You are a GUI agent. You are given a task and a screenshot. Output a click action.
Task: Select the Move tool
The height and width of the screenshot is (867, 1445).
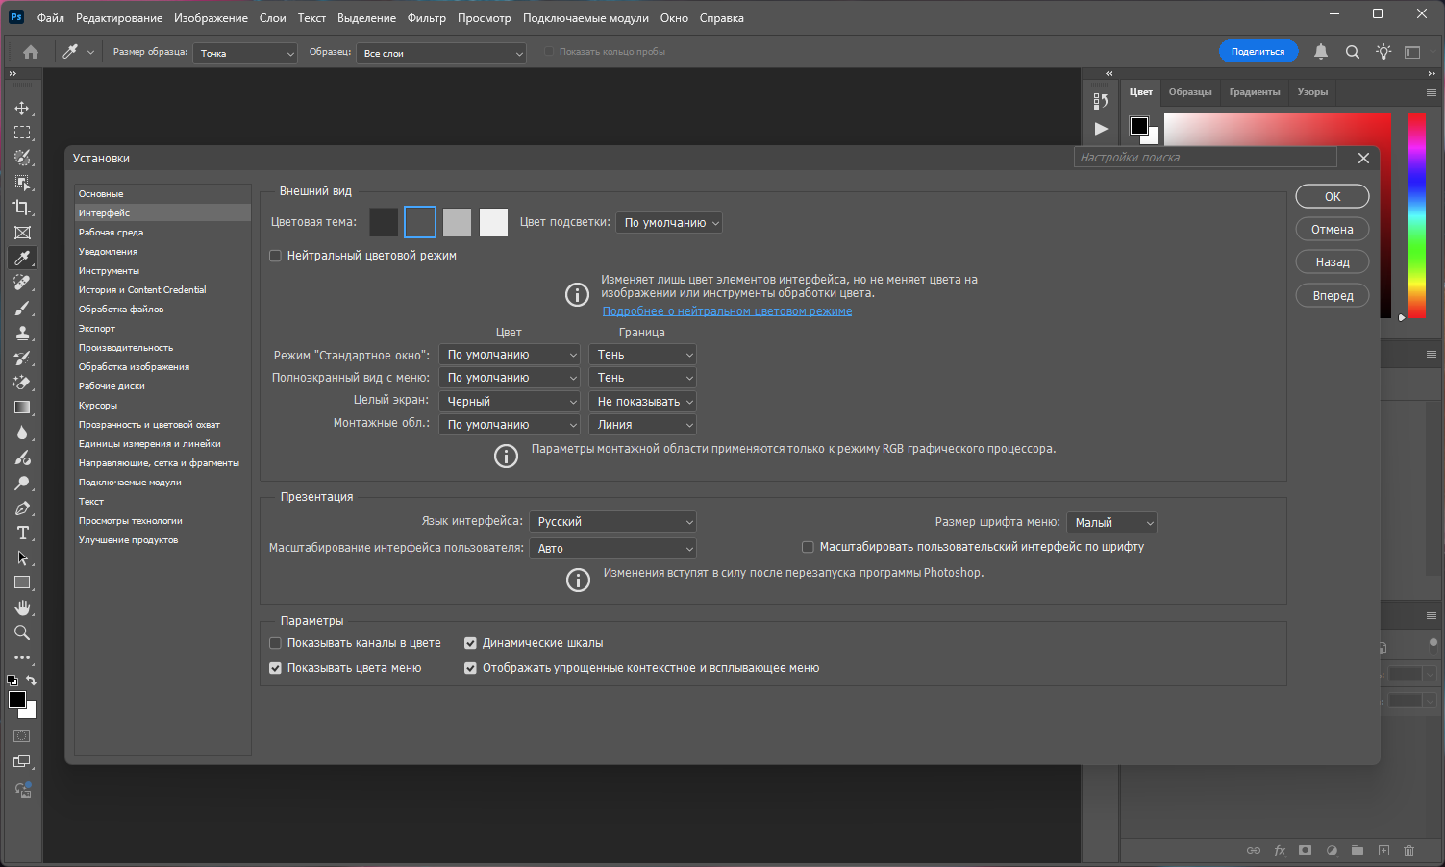click(22, 108)
